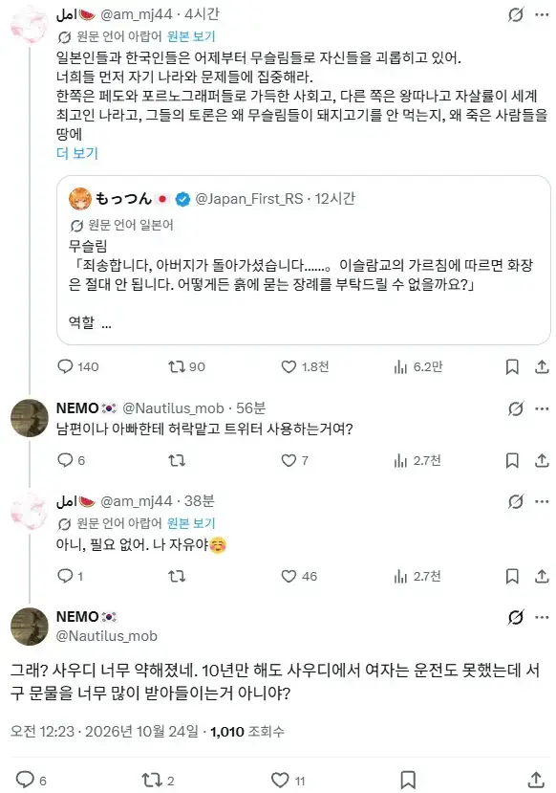Bookmark the main NEMO tweet at the bottom
The image size is (556, 793).
[x=408, y=781]
